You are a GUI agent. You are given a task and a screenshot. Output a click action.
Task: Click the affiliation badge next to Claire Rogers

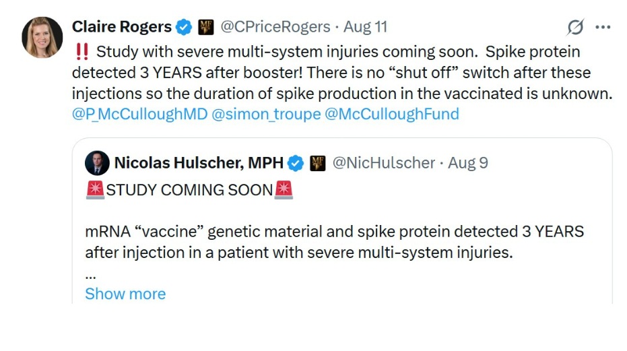205,28
